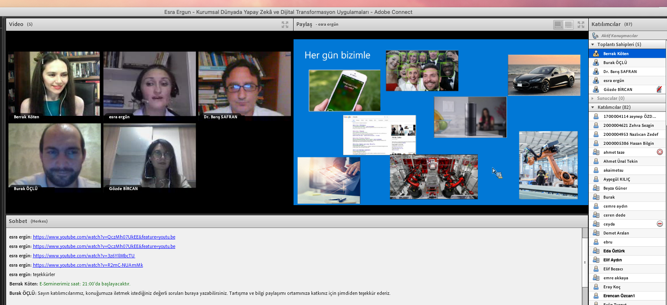The width and height of the screenshot is (667, 305).
Task: Open the YouTube link ending in 3z6YIlMbcTU
Action: 84,256
